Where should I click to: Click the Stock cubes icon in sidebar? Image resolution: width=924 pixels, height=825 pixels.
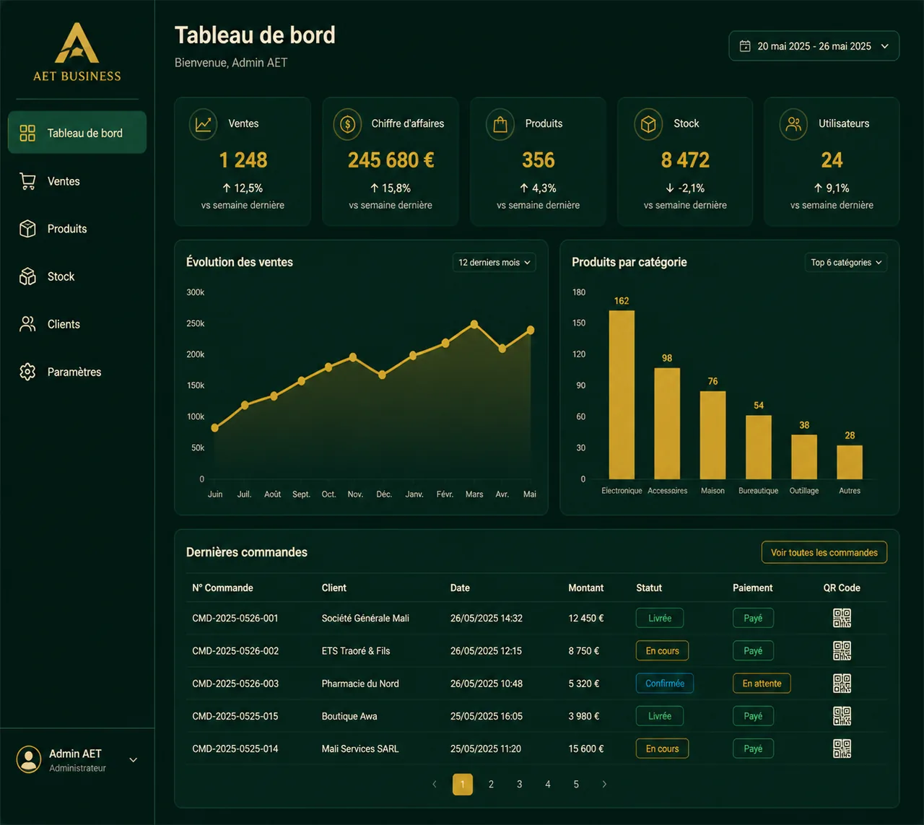click(x=27, y=276)
